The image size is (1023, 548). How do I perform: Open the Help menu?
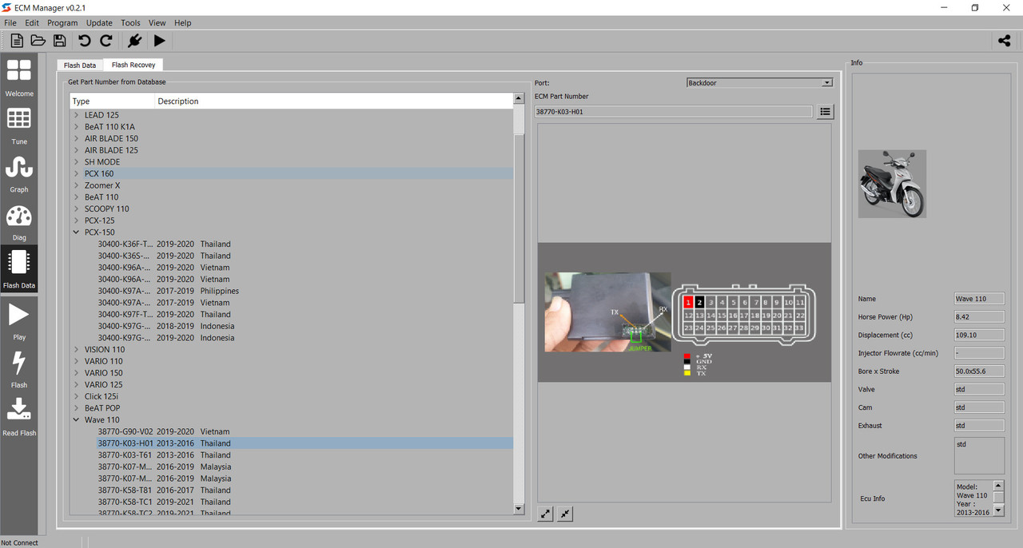click(183, 23)
